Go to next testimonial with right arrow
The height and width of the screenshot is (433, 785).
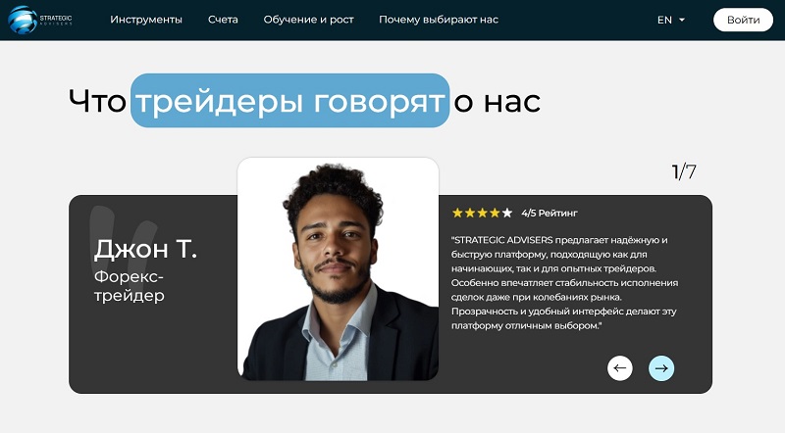(x=661, y=368)
